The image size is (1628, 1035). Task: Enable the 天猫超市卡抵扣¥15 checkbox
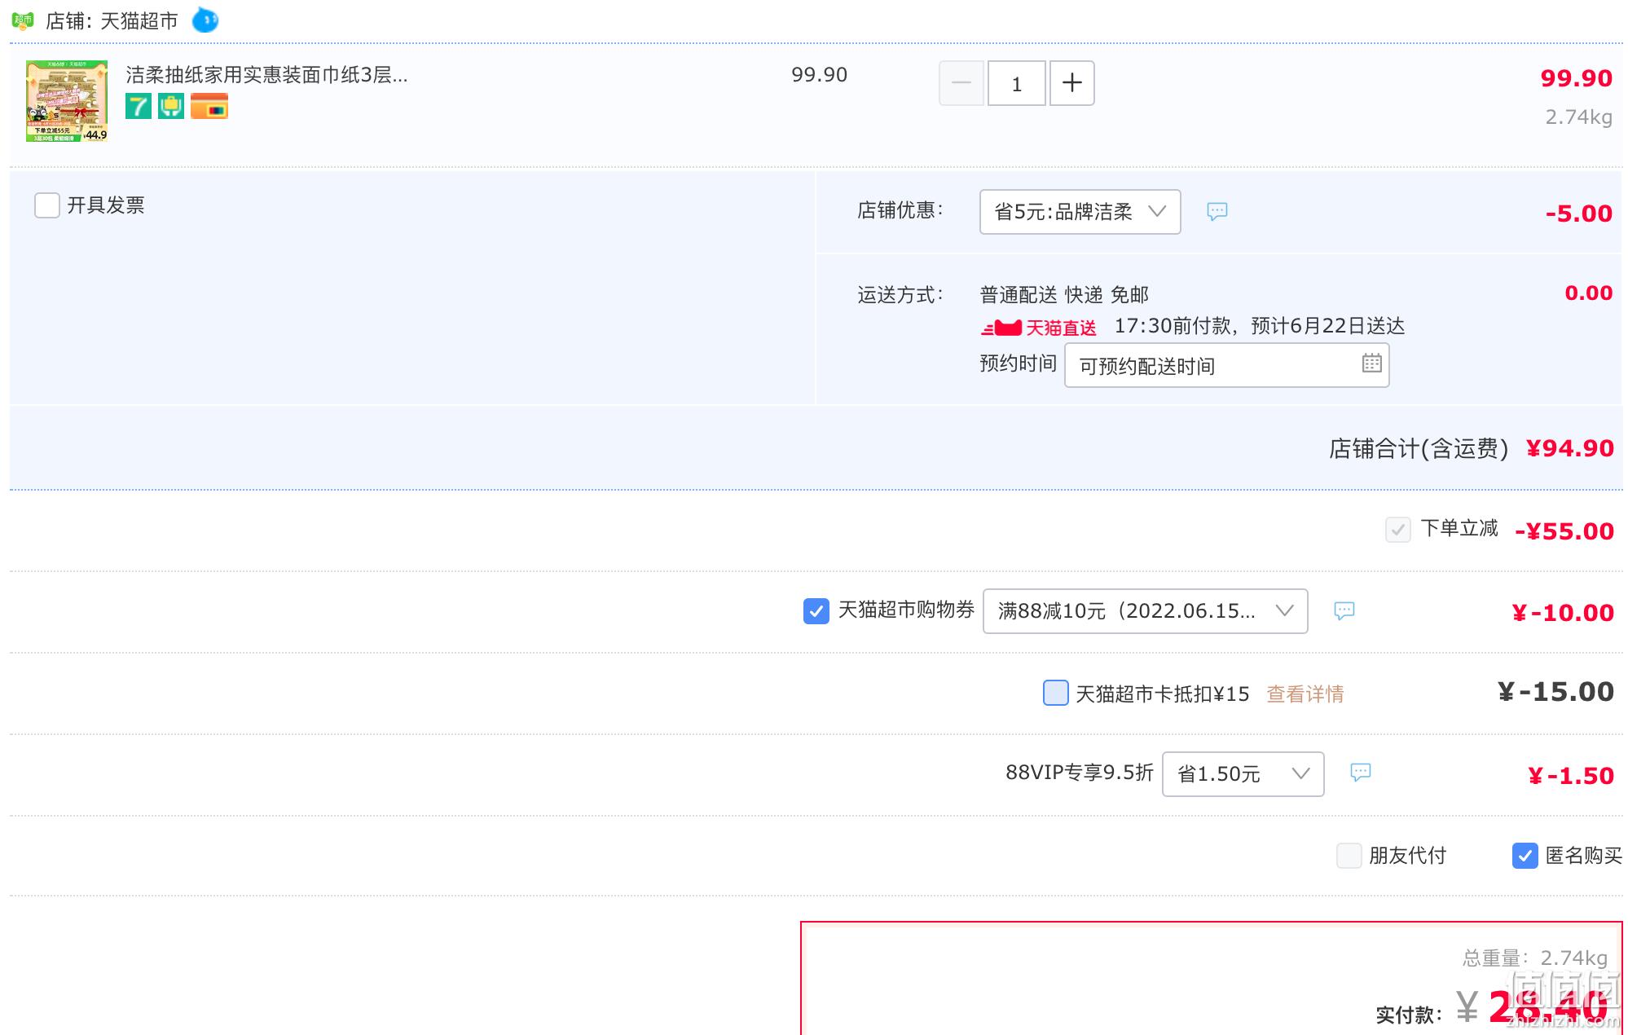tap(1056, 693)
